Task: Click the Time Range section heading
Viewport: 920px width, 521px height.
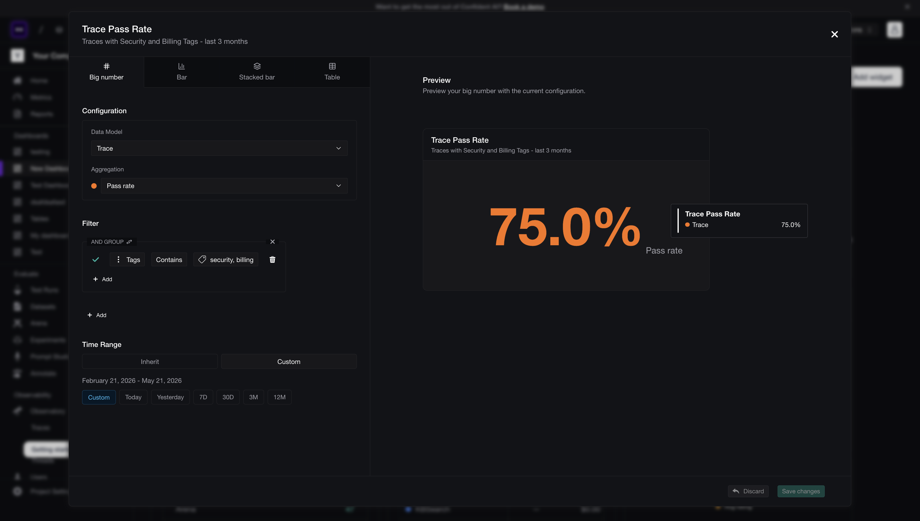Action: click(102, 344)
